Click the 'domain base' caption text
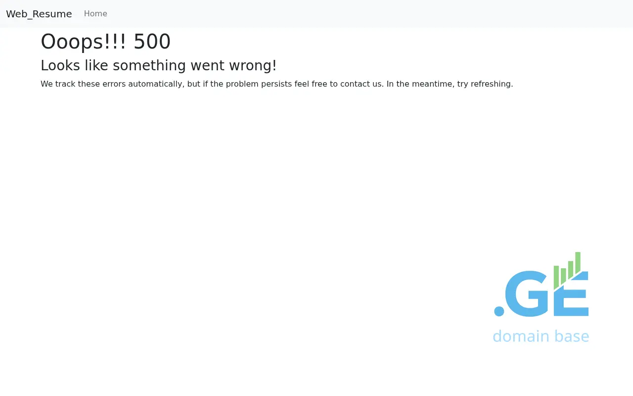This screenshot has height=396, width=633. click(x=541, y=336)
